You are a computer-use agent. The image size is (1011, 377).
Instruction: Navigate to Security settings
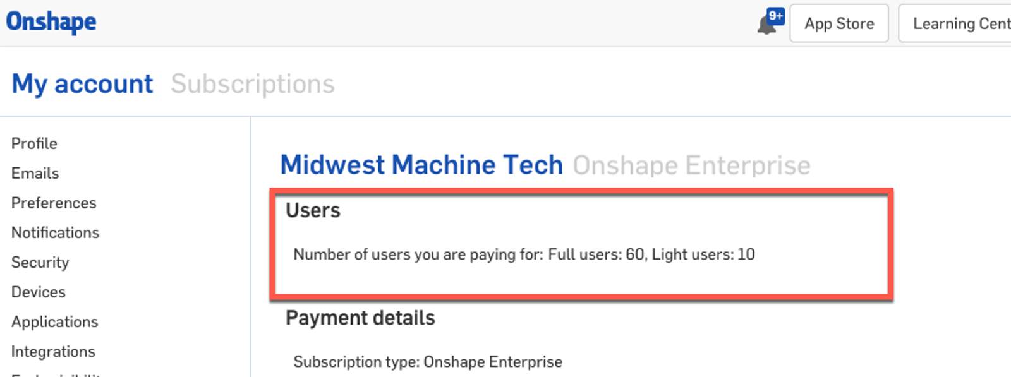tap(40, 262)
